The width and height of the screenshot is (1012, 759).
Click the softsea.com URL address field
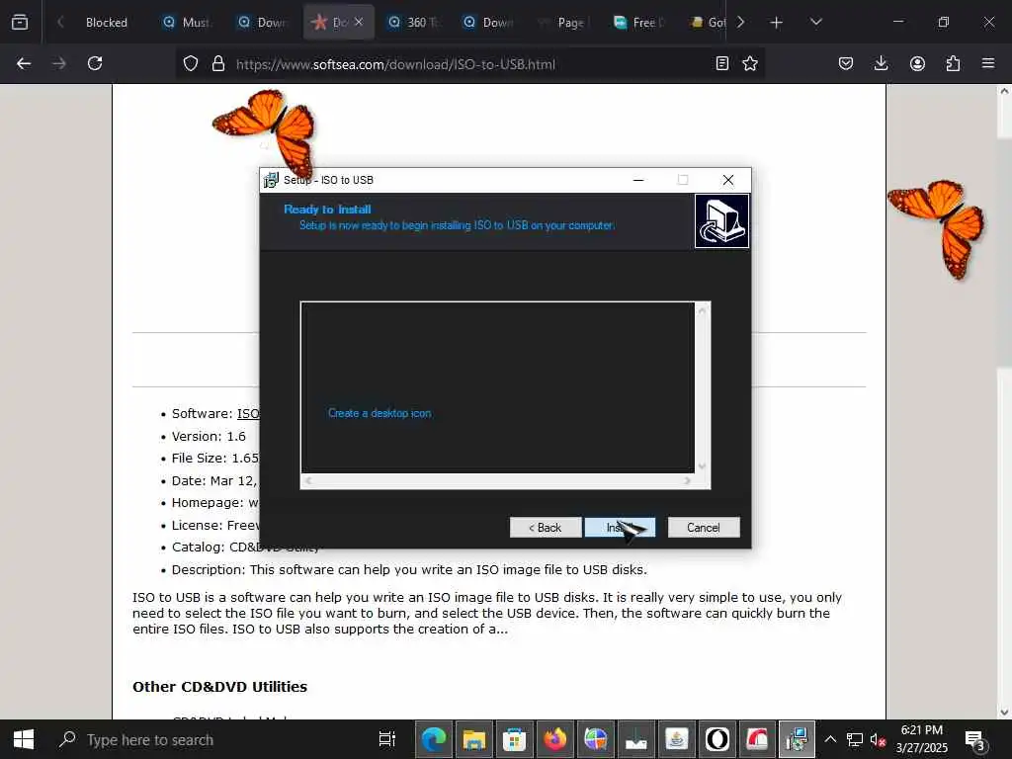click(x=395, y=64)
